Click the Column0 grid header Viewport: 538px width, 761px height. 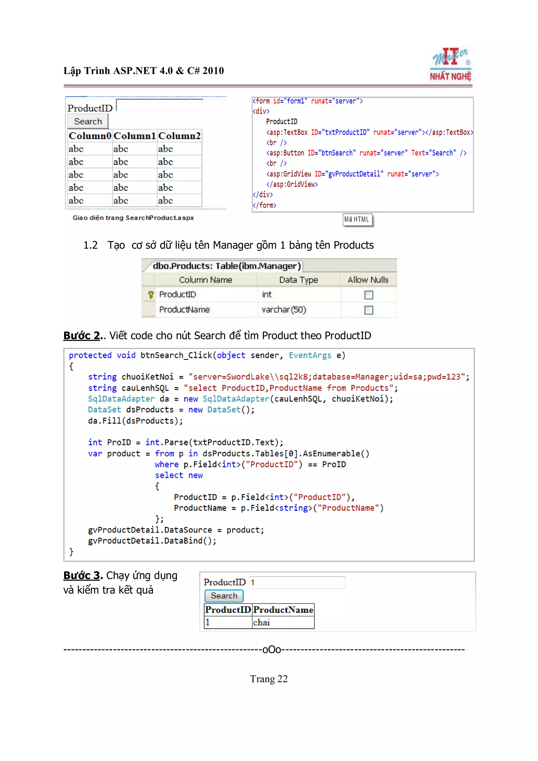coord(90,136)
